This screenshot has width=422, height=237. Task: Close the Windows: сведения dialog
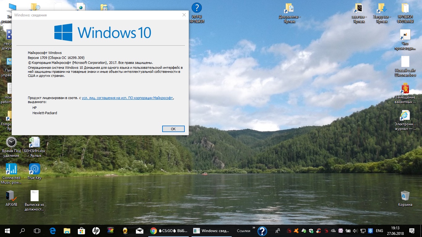(x=184, y=15)
